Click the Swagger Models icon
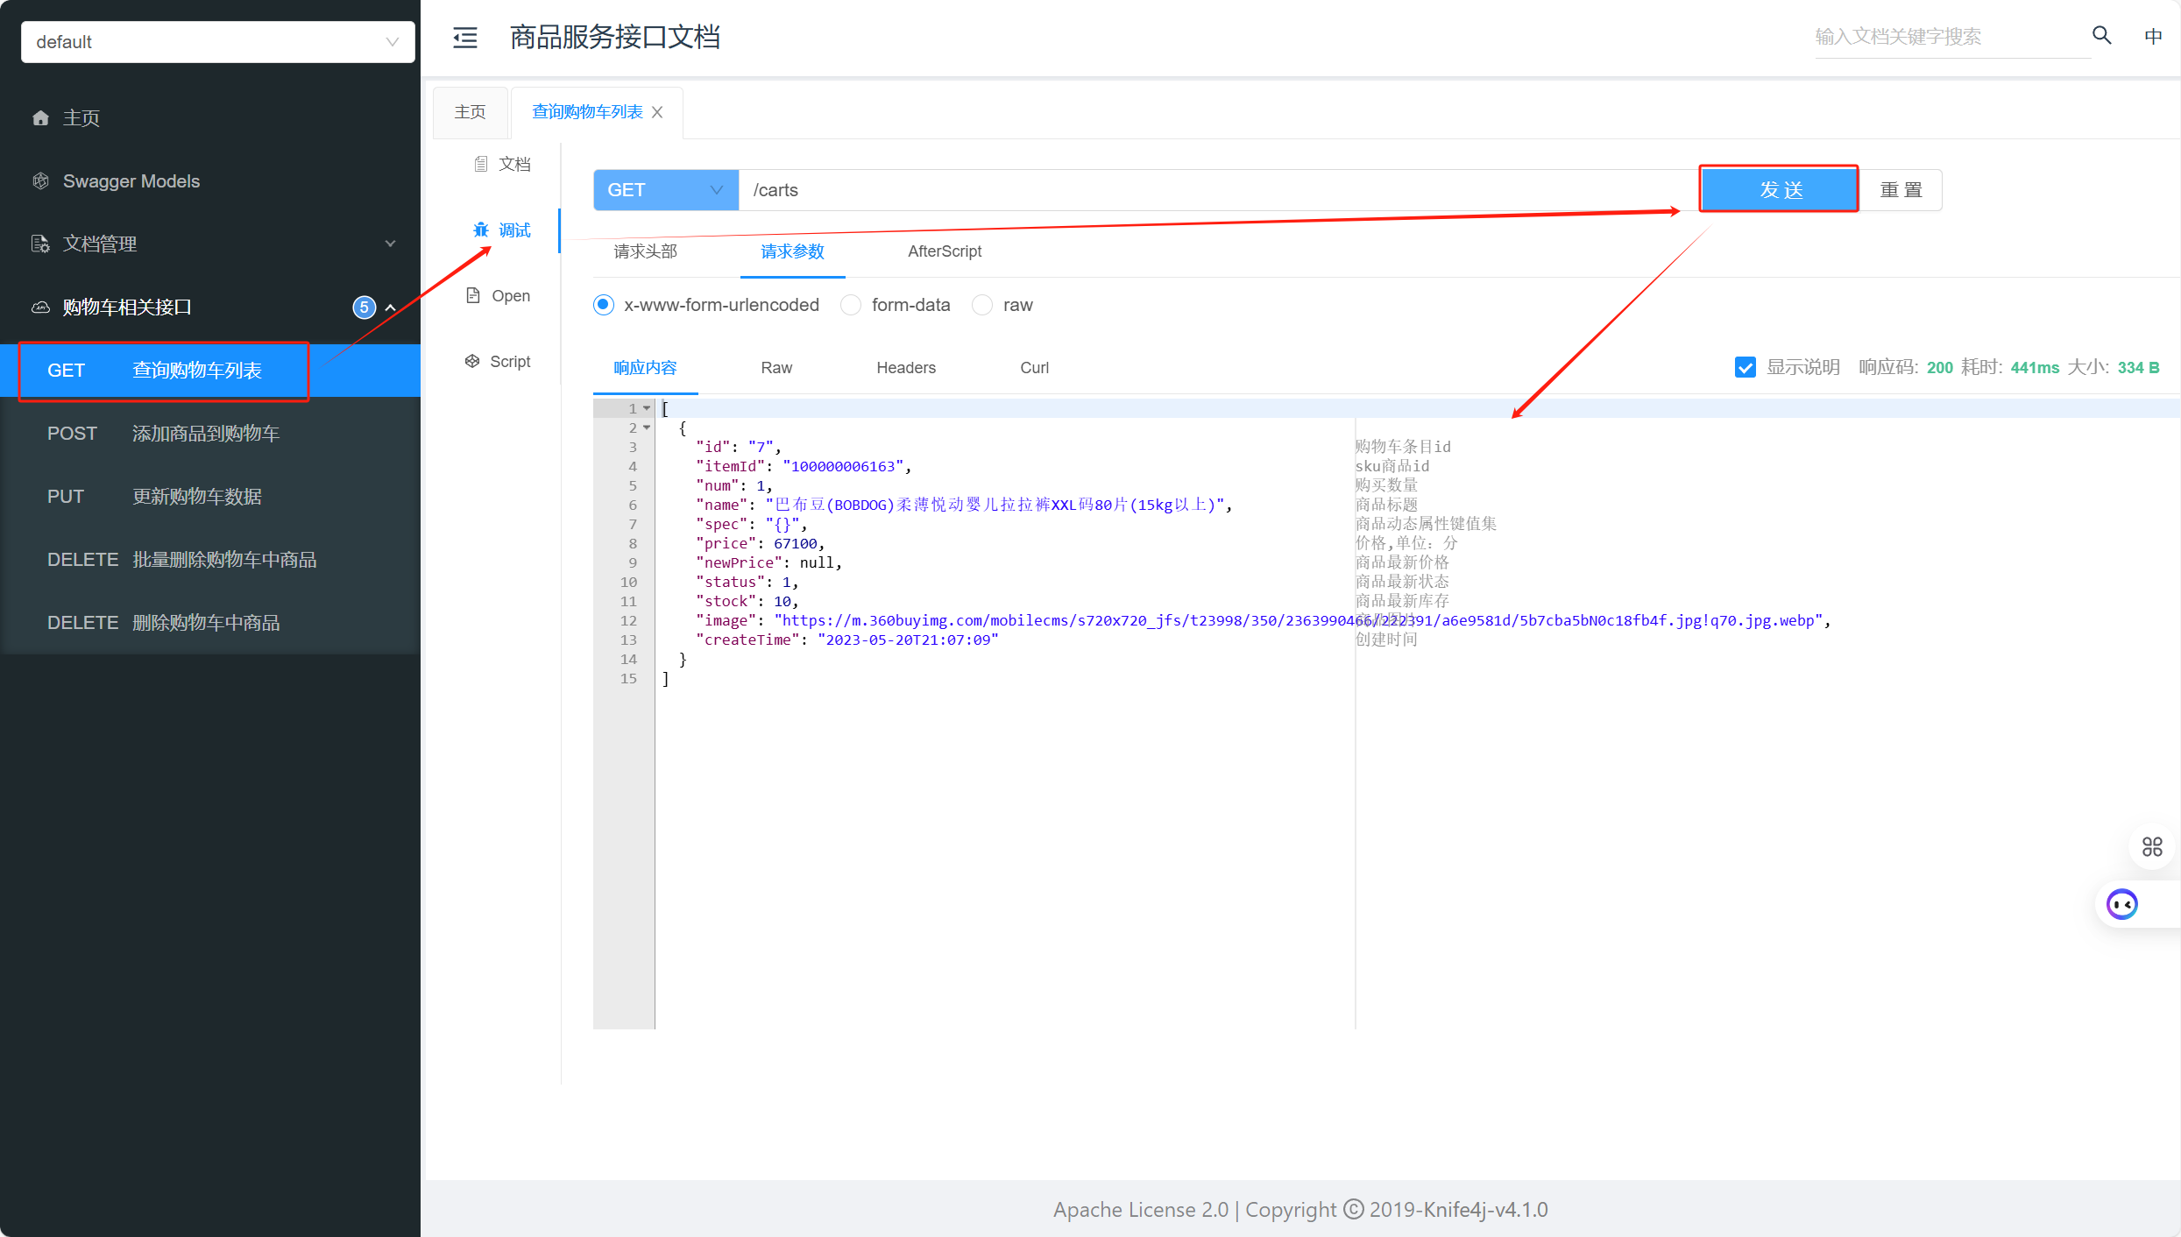 pos(40,181)
